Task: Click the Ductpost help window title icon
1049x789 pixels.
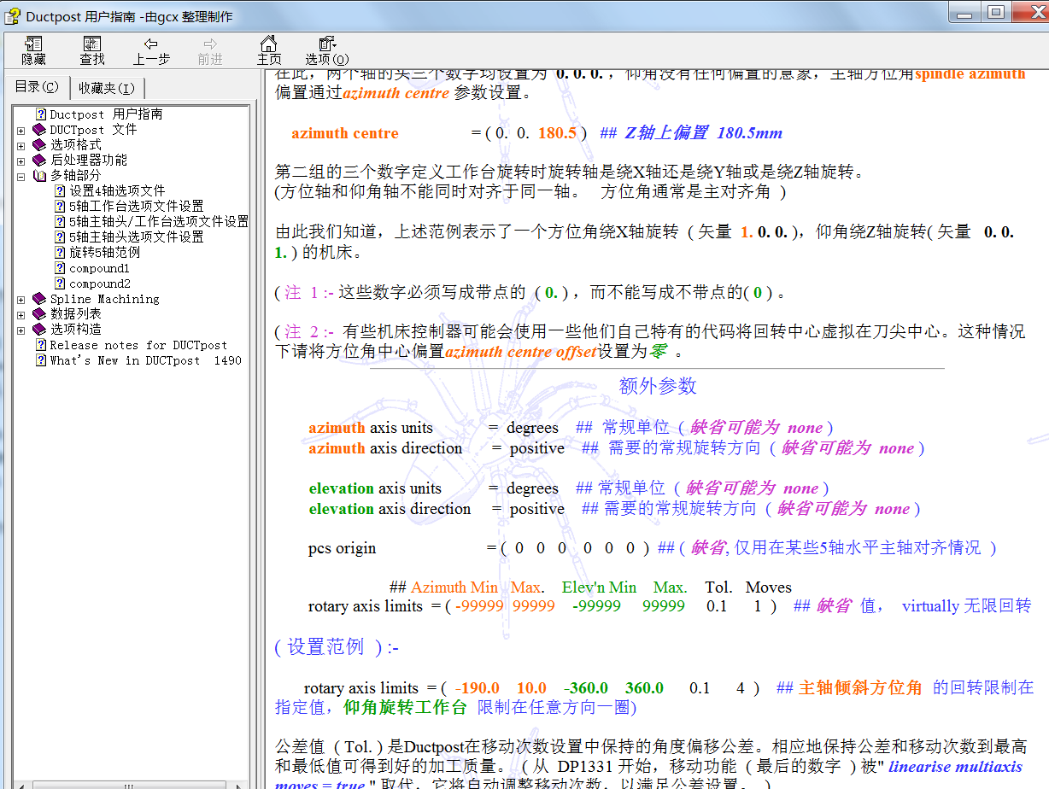Action: pyautogui.click(x=12, y=16)
